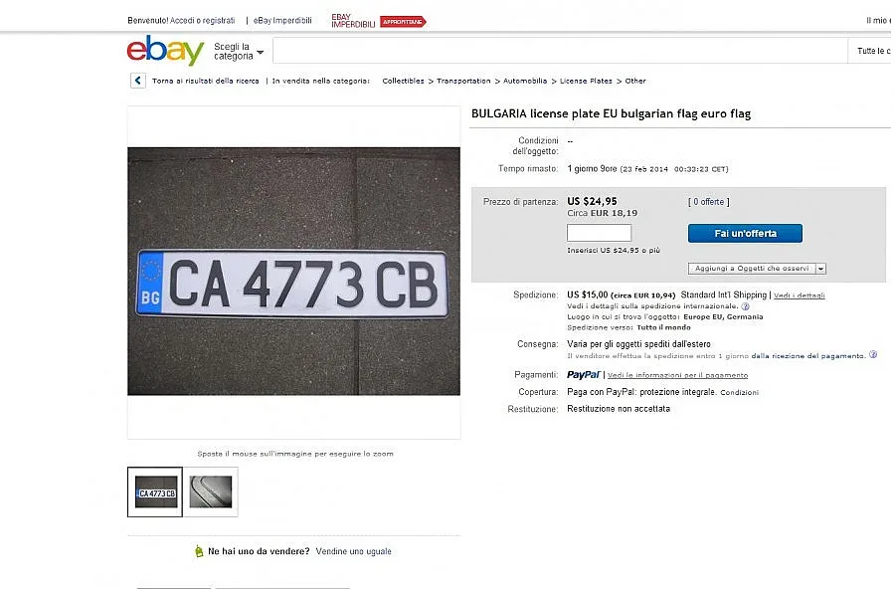Click the green sell tag icon
The width and height of the screenshot is (895, 589).
(x=200, y=551)
